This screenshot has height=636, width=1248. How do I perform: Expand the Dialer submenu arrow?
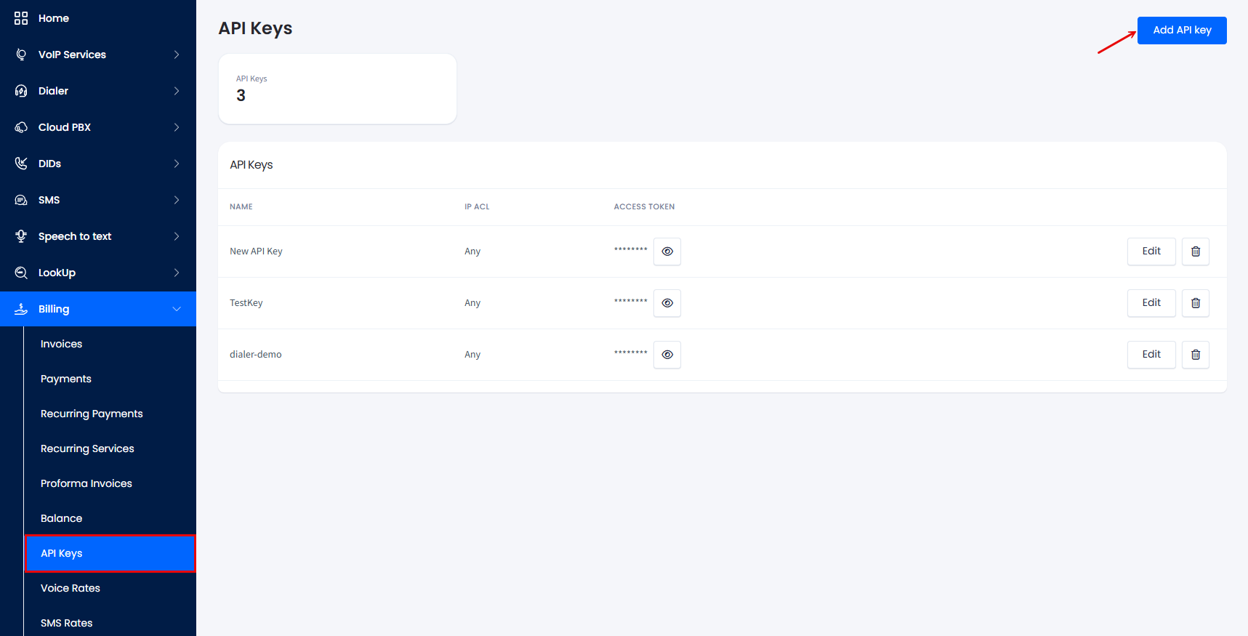click(x=177, y=91)
